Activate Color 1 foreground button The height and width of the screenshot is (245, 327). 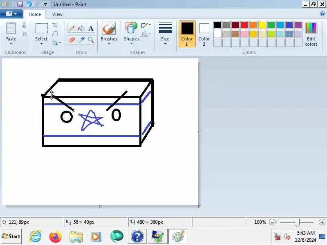click(187, 34)
